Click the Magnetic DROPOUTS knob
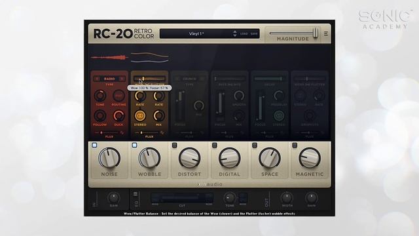The image size is (419, 236). 310,116
